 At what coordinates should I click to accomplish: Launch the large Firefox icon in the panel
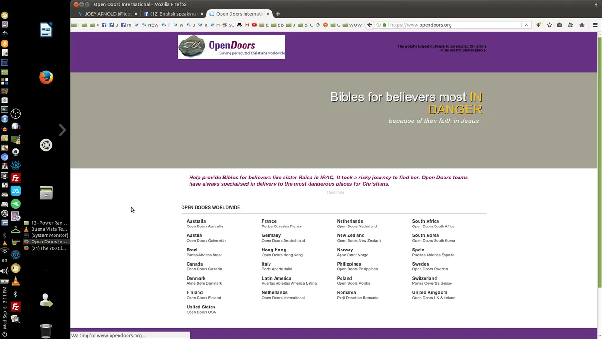[46, 77]
